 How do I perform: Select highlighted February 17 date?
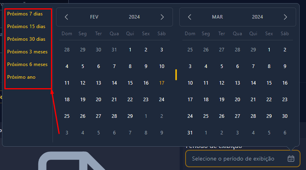coord(161,83)
